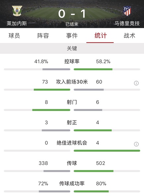Click the 0 - 1 match score
Screen dimensions: 144x196
[x=72, y=14]
